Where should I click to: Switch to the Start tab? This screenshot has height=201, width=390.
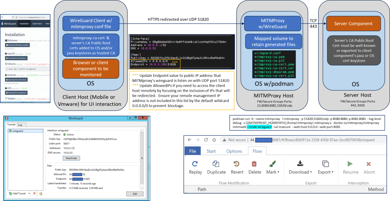pyautogui.click(x=211, y=151)
